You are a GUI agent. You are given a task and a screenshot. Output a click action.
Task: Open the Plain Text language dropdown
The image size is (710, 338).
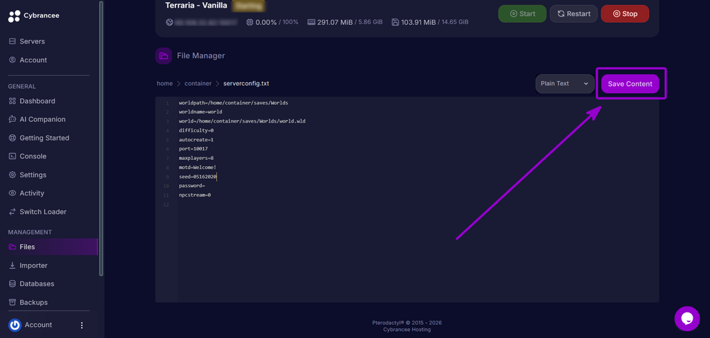[x=565, y=84]
